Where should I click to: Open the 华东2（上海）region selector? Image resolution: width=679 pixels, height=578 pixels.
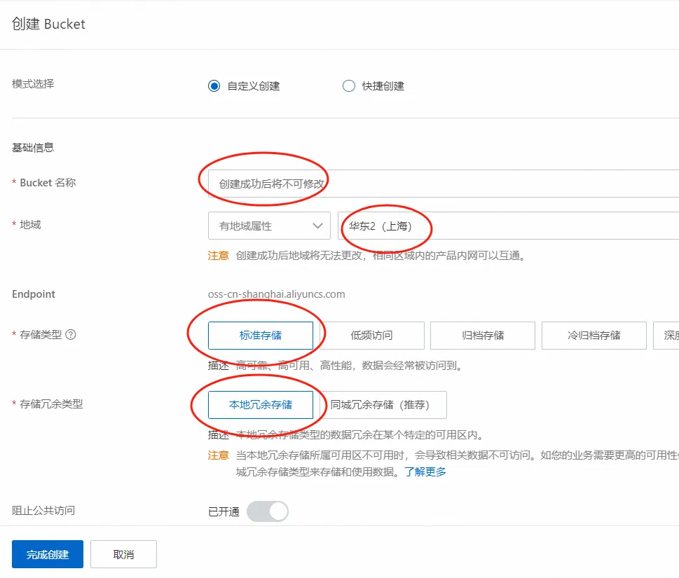tap(509, 226)
